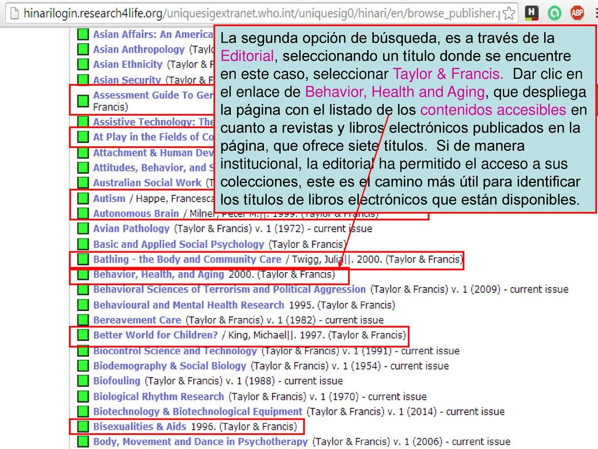The width and height of the screenshot is (598, 449).
Task: Open Attachment & Human Dev link
Action: (x=153, y=153)
